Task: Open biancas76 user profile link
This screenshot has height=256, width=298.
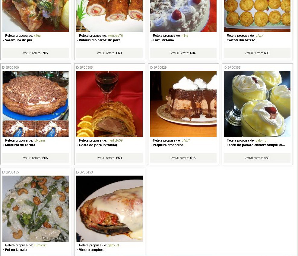Action: pyautogui.click(x=115, y=36)
